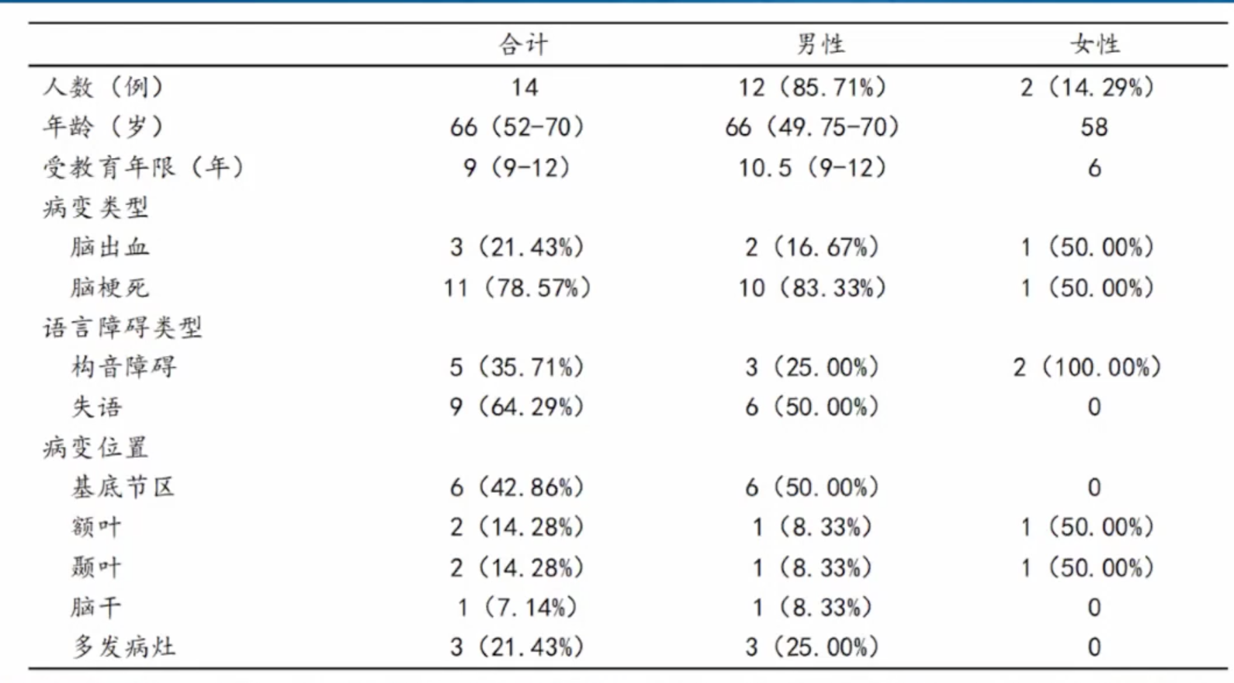Select the 基底节区 row label
Viewport: 1234px width, 683px height.
click(x=123, y=487)
